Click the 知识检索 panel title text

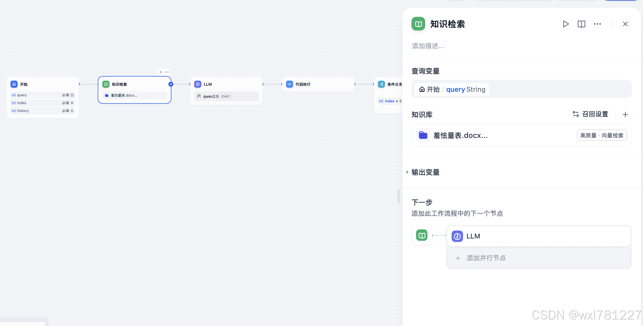(447, 24)
